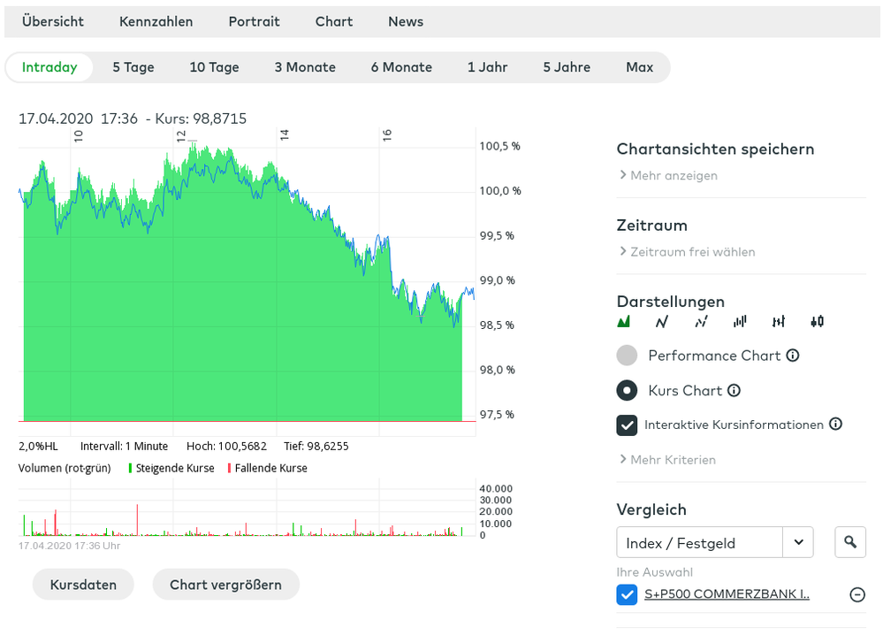Toggle the S+P500 COMMERZBANK comparison checkbox
The height and width of the screenshot is (635, 883).
point(627,594)
